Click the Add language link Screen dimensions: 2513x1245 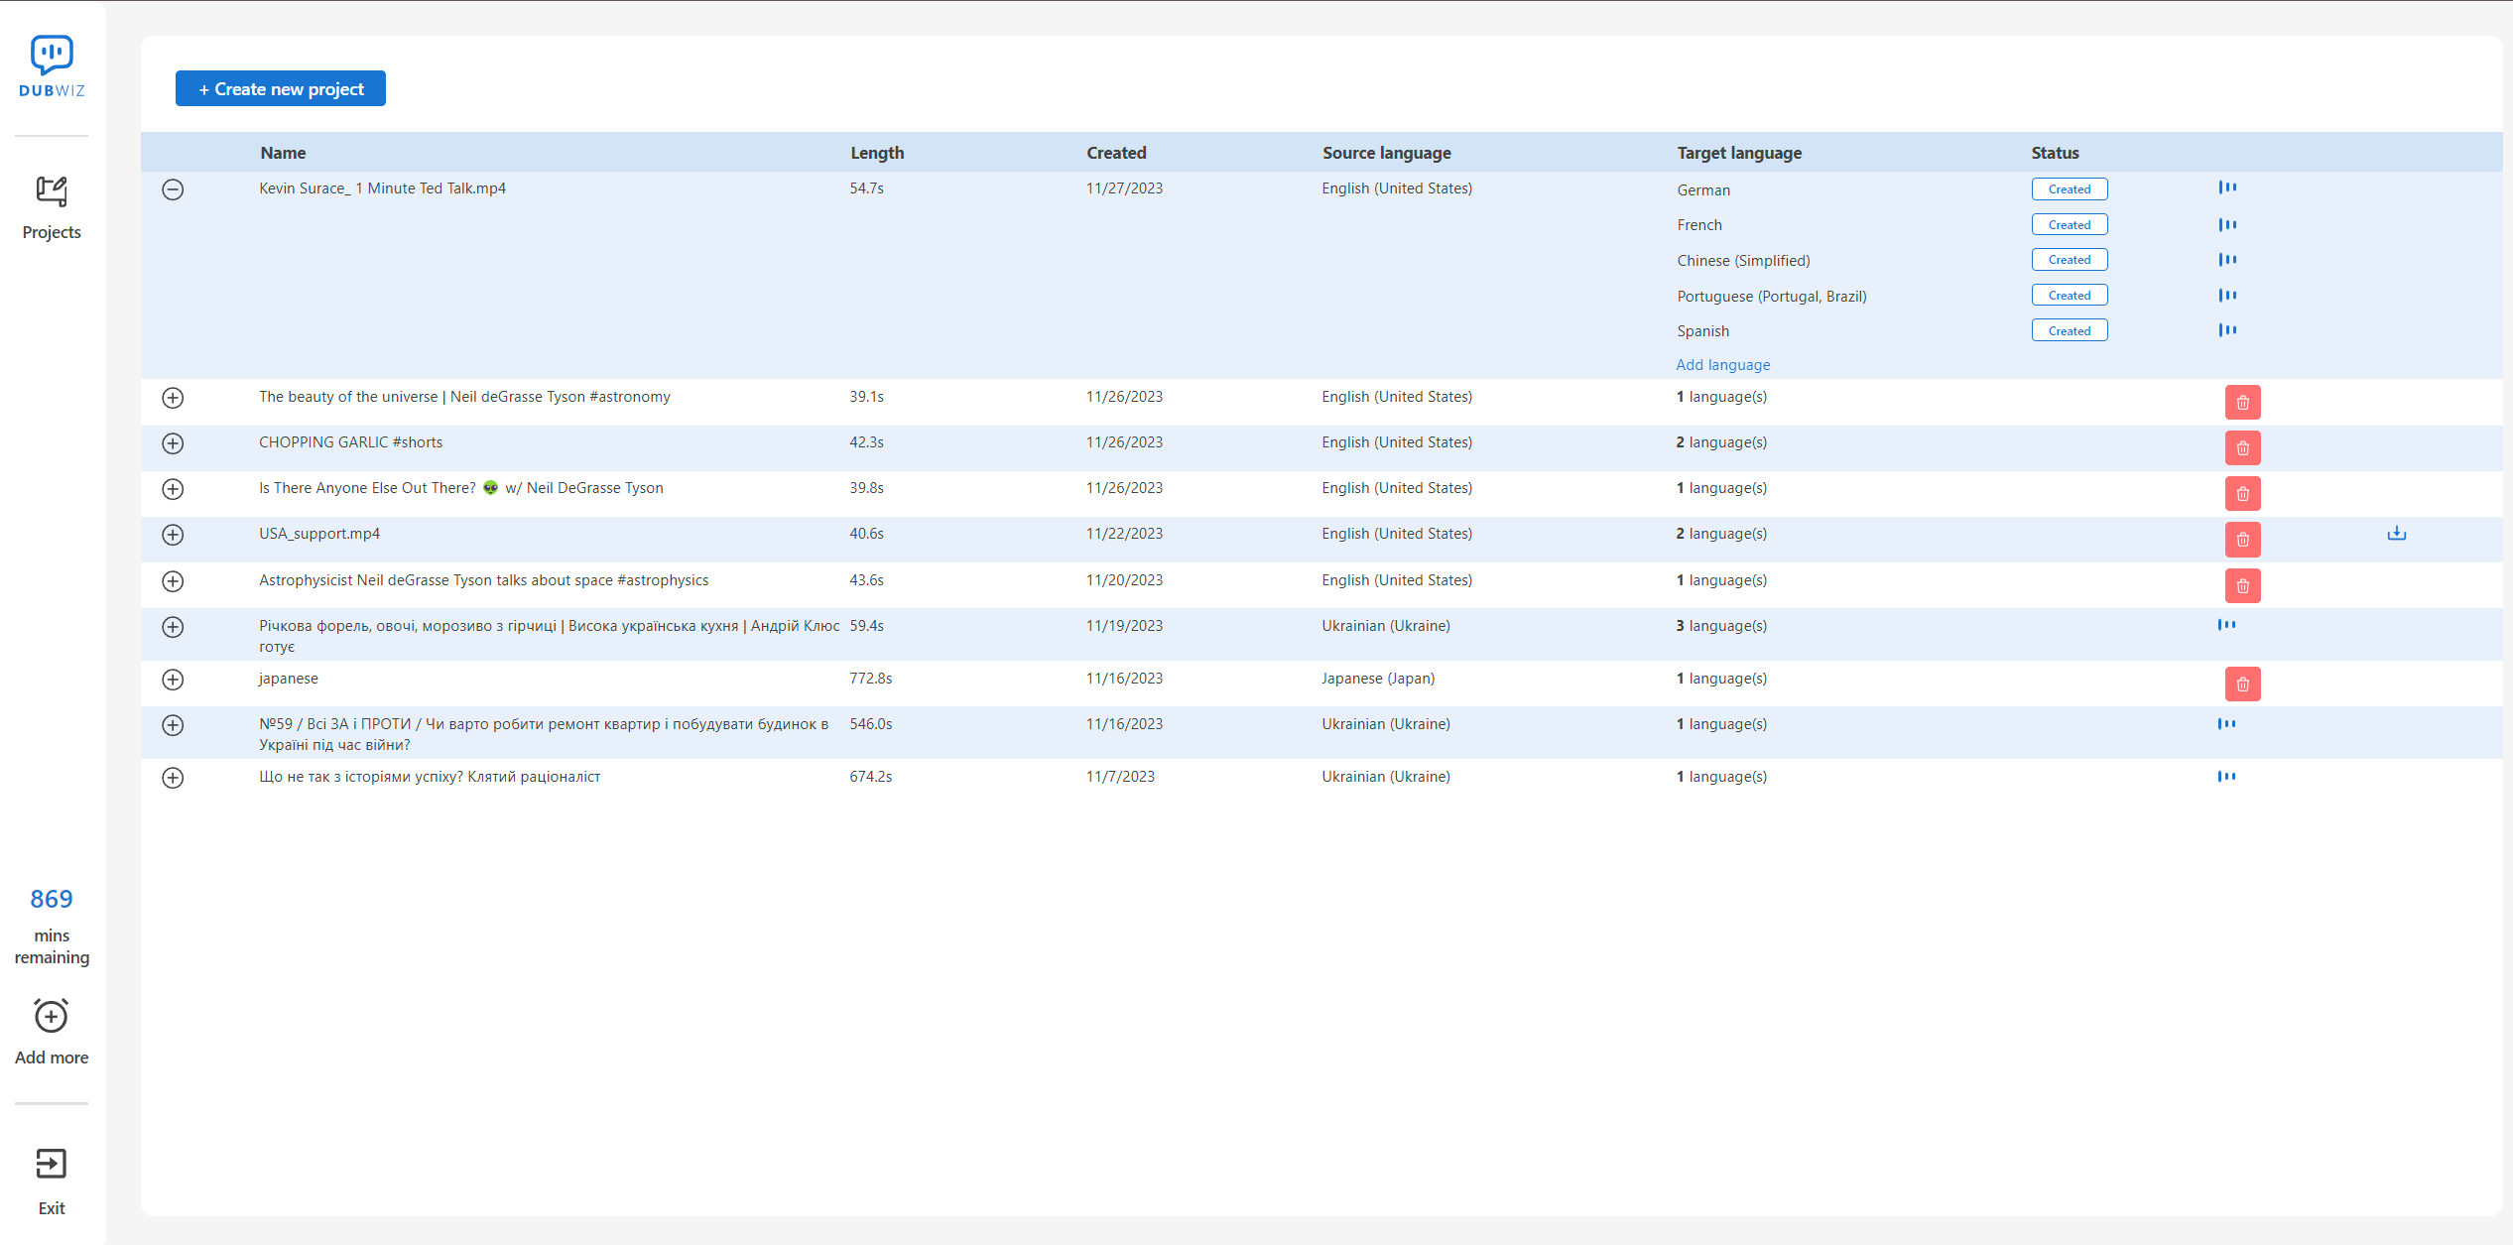click(x=1722, y=365)
